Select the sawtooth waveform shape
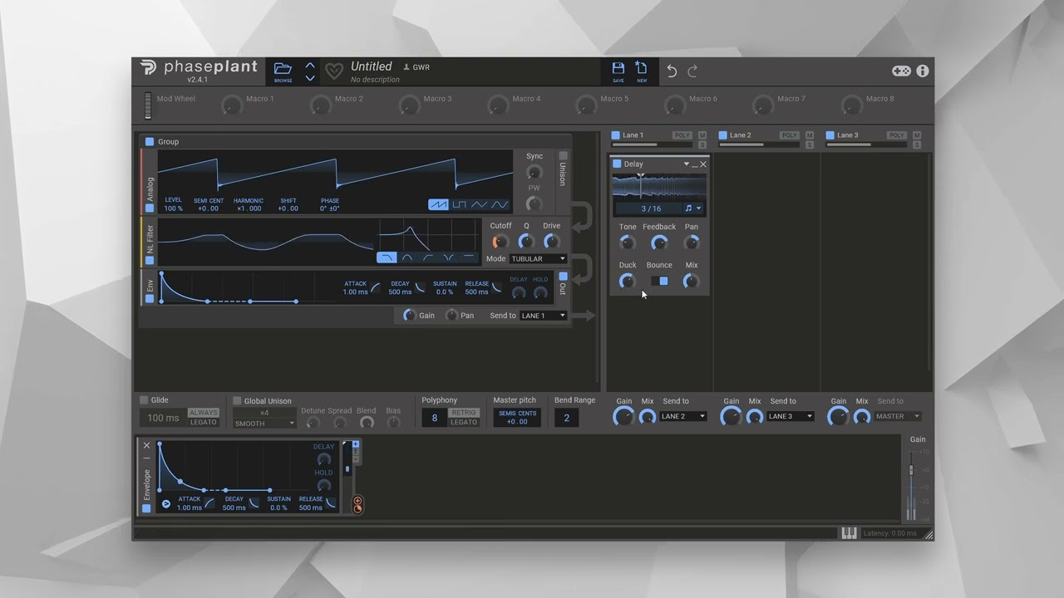Viewport: 1064px width, 598px height. point(438,204)
